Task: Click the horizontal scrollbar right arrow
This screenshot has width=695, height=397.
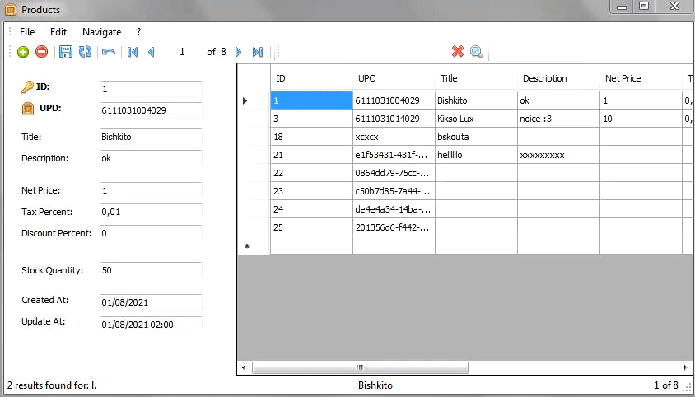Action: point(687,367)
